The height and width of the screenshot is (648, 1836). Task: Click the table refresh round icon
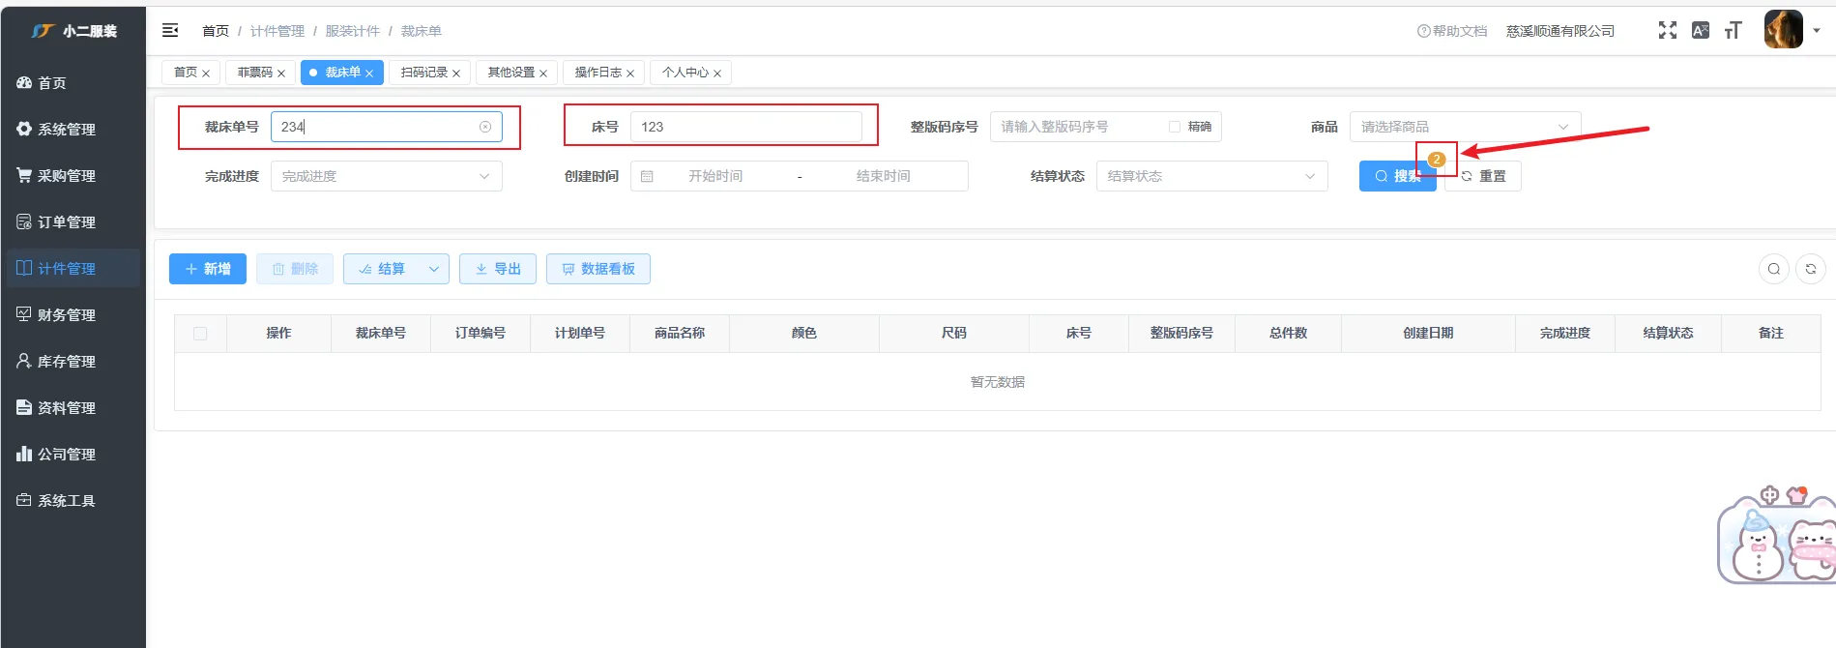1811,269
